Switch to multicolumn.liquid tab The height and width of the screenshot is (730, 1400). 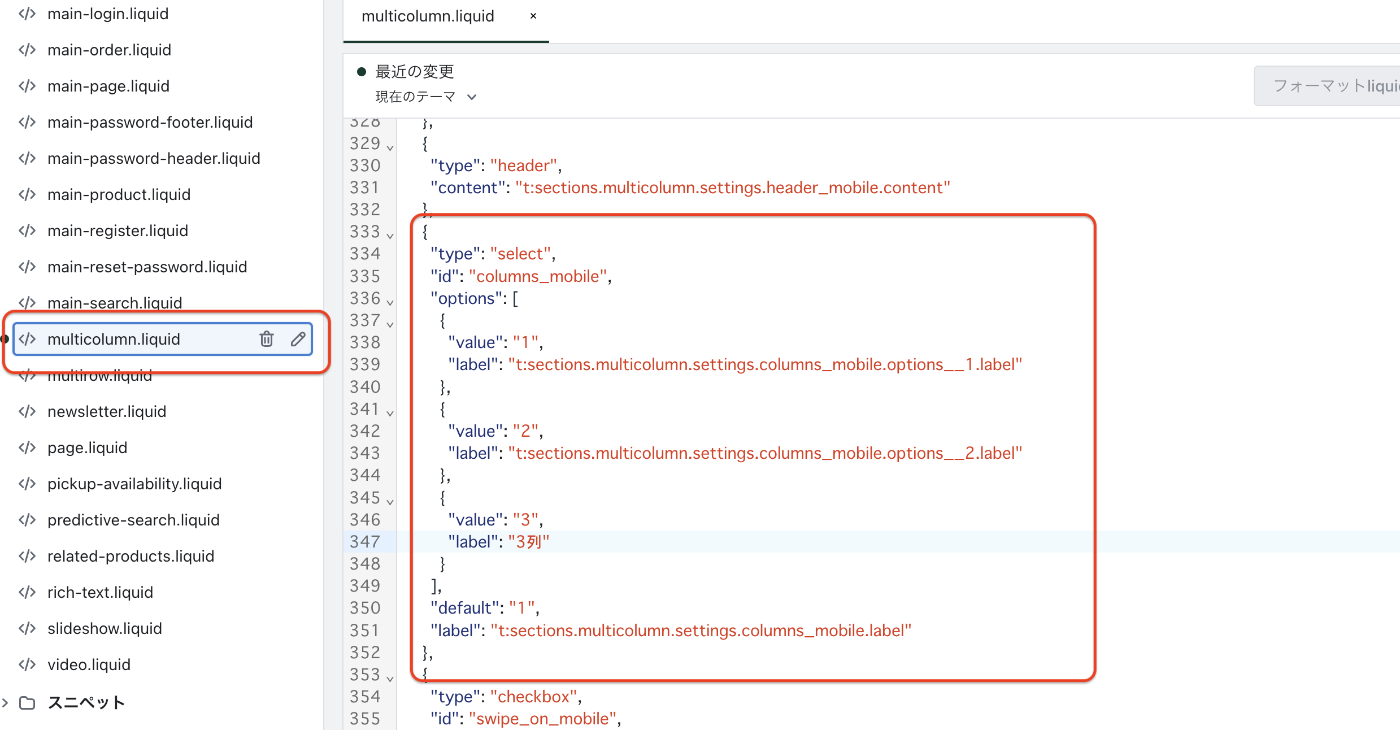coord(428,16)
